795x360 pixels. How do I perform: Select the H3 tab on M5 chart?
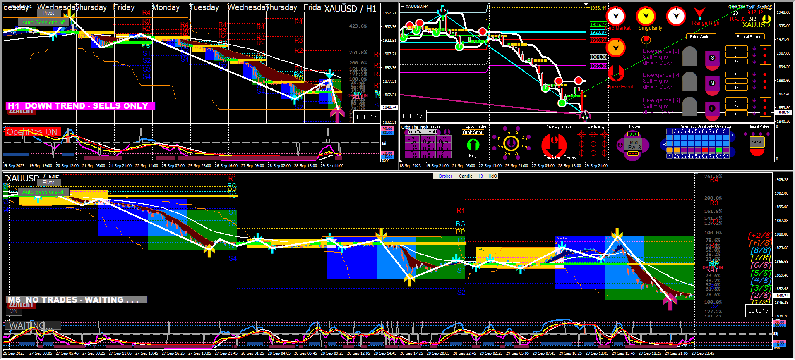480,176
